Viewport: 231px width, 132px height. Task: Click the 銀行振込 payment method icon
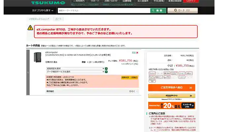coord(167,73)
